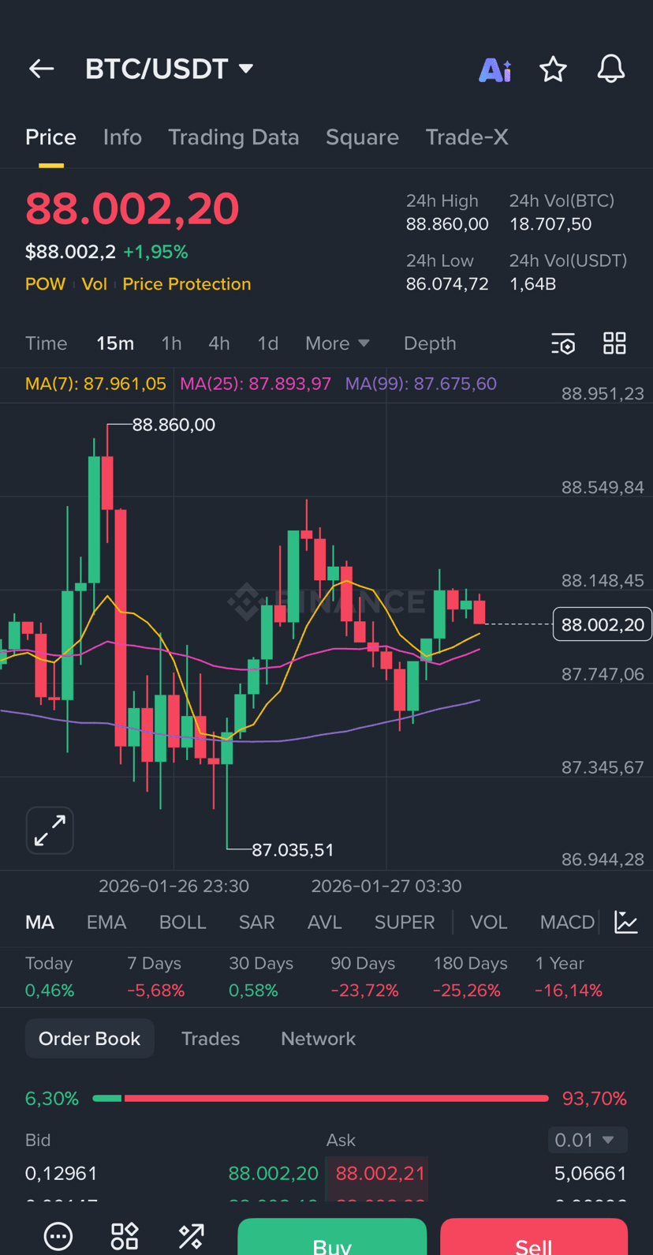Open the 0.01 price precision dropdown
Viewport: 653px width, 1255px height.
tap(587, 1140)
